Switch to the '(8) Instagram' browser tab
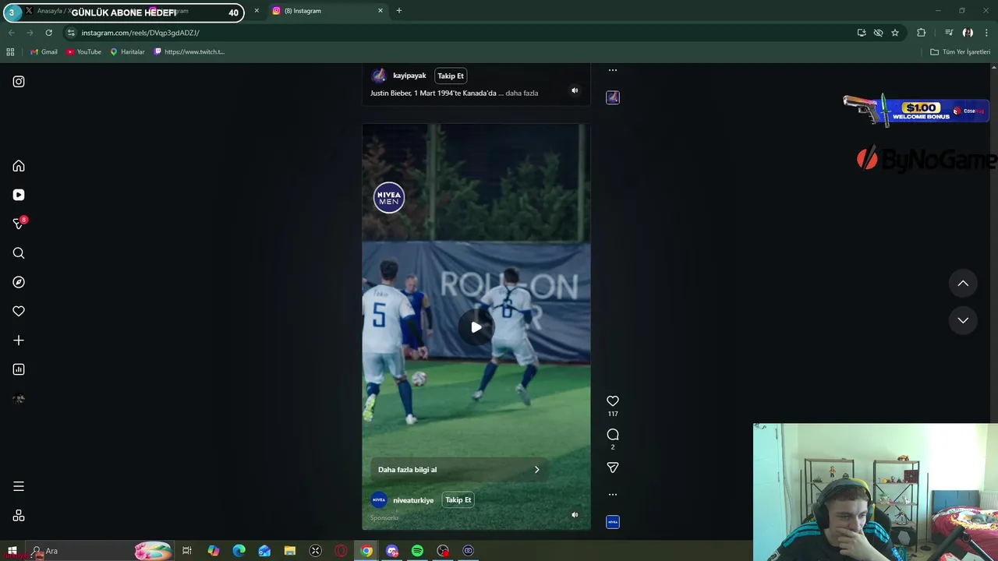The width and height of the screenshot is (998, 561). [x=327, y=11]
